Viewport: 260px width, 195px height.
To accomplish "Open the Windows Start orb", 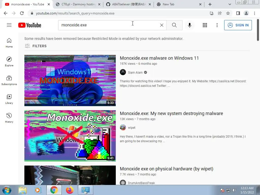I will pos(7,190).
